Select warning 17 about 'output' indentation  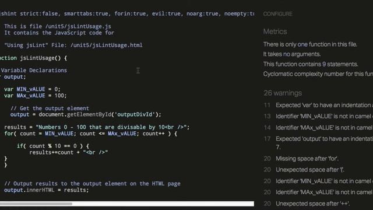click(318, 143)
